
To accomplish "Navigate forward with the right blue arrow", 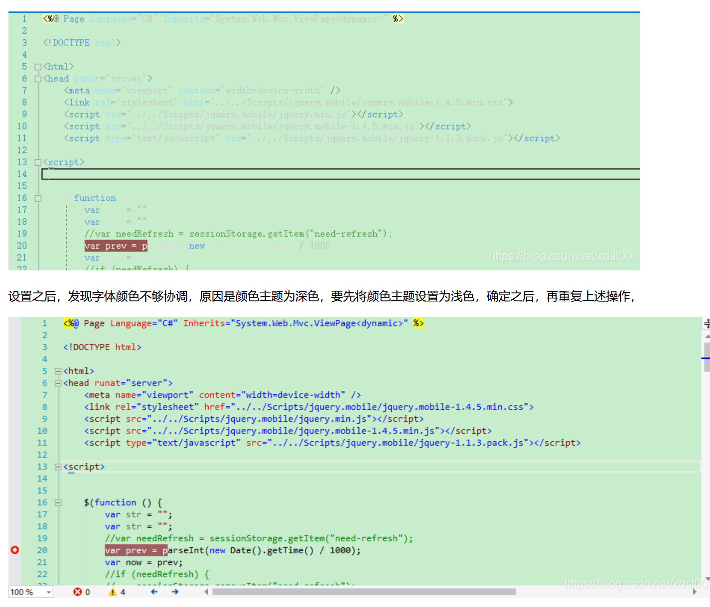I will (175, 592).
